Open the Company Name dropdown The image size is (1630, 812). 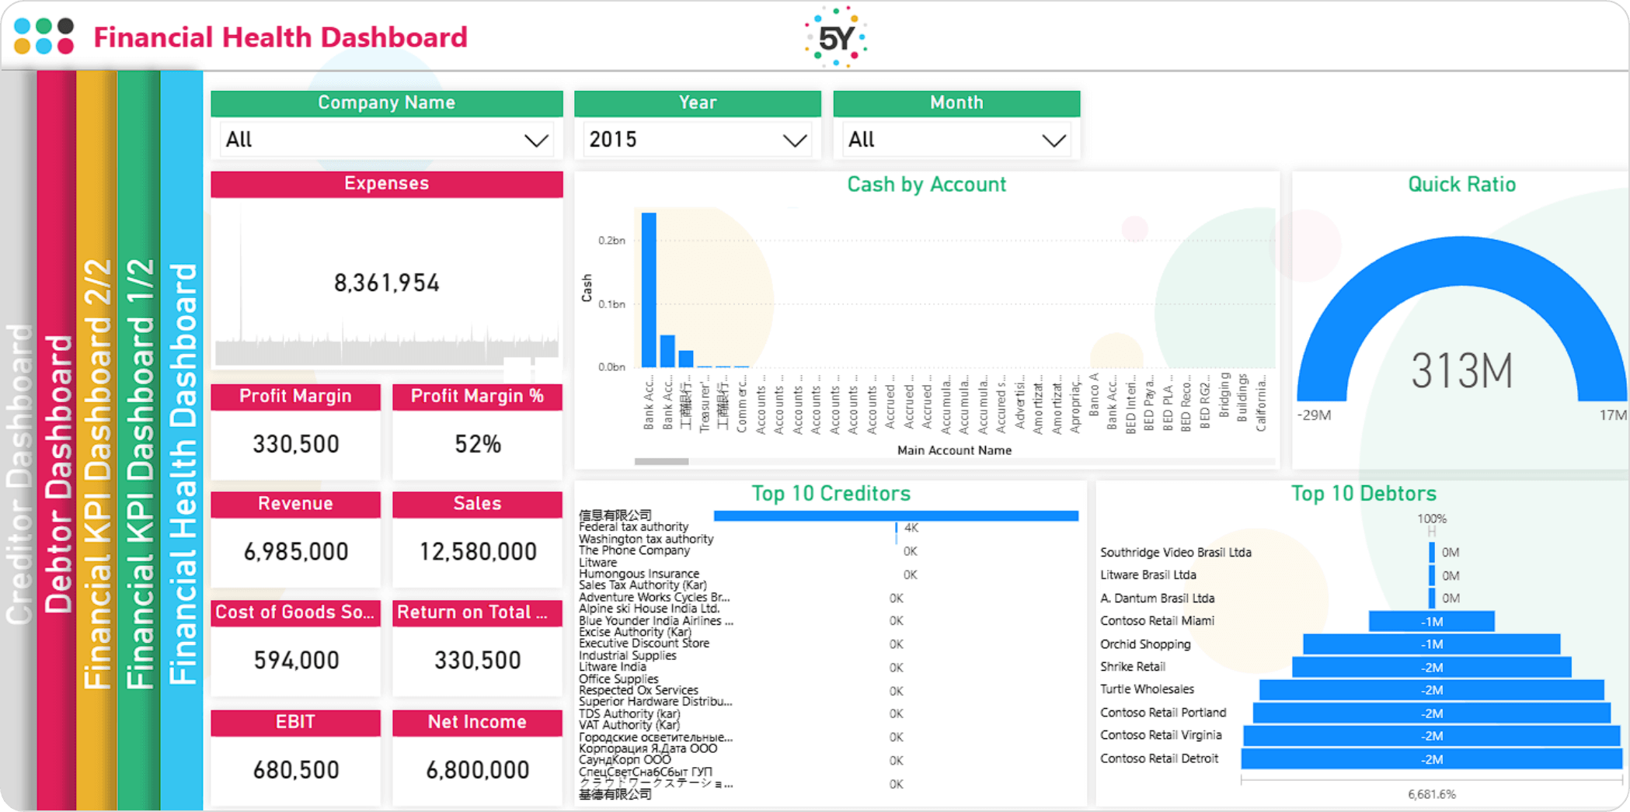point(386,140)
